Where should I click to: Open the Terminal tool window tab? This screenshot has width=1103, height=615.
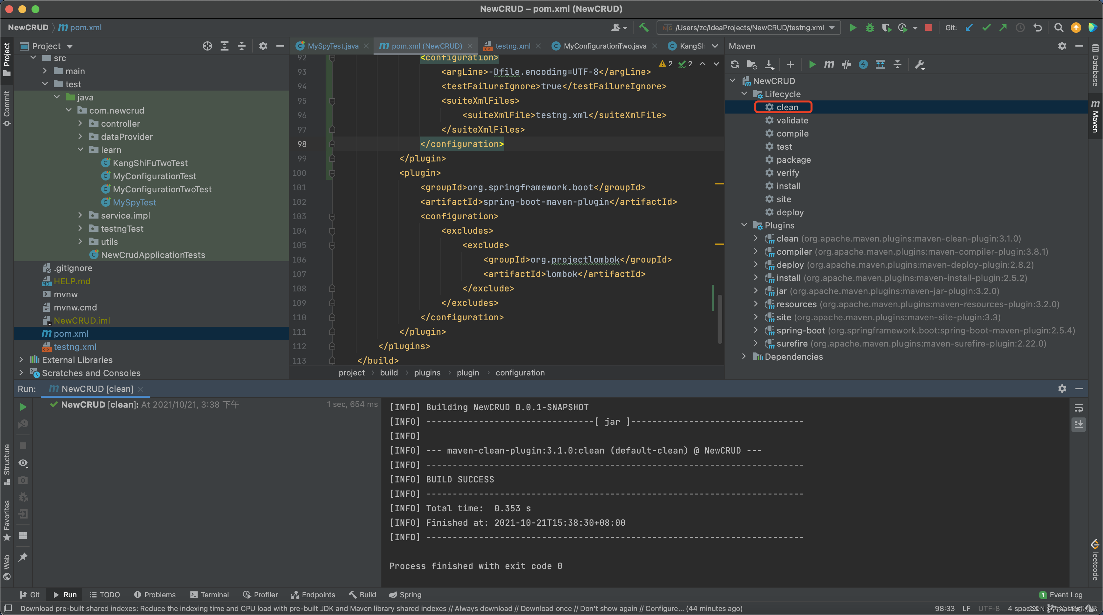coord(209,594)
